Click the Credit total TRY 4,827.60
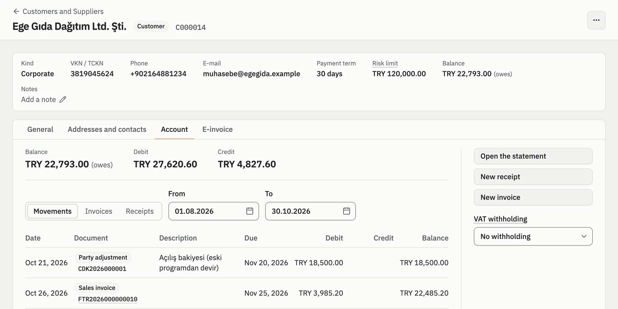 pos(247,164)
